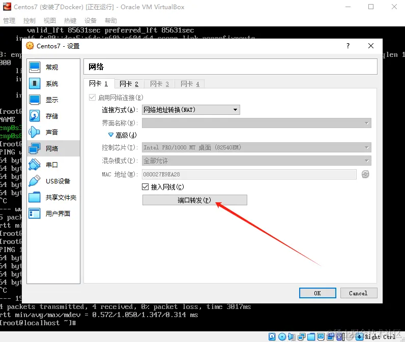This screenshot has height=342, width=405.
Task: Click the hard disk status bar icon
Action: pyautogui.click(x=272, y=336)
